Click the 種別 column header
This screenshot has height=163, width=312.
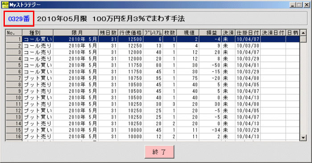38,33
